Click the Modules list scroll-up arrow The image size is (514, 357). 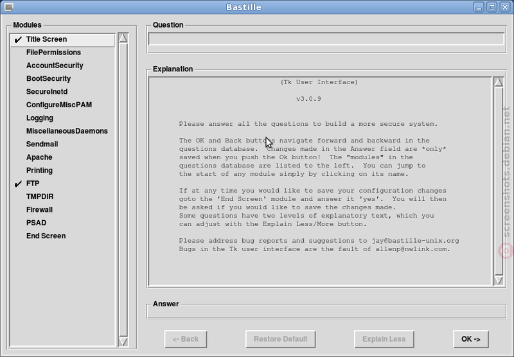click(123, 38)
